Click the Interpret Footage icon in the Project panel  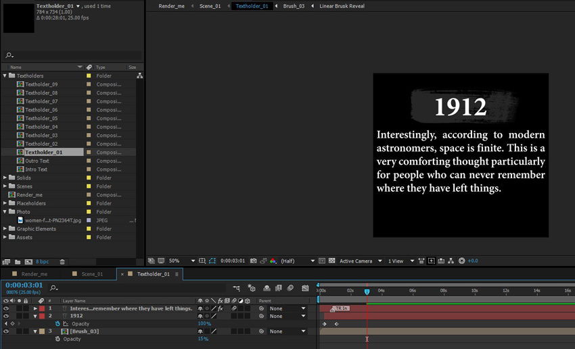pyautogui.click(x=6, y=261)
